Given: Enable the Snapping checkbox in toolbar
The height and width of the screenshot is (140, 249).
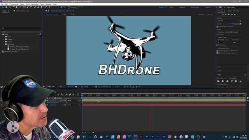Looking at the screenshot, I should (x=69, y=7).
